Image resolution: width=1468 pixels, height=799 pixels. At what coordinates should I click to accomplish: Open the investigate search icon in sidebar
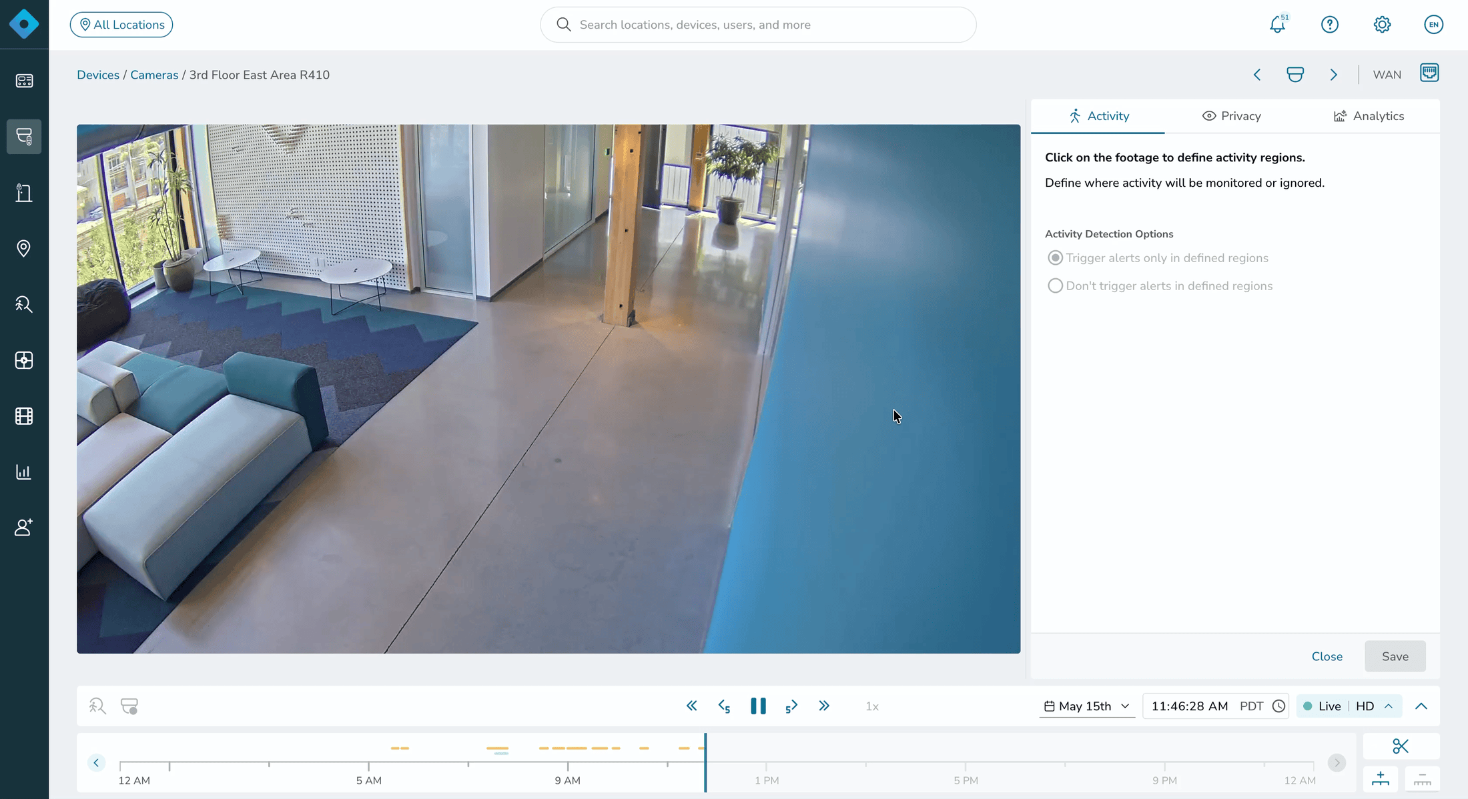tap(24, 305)
